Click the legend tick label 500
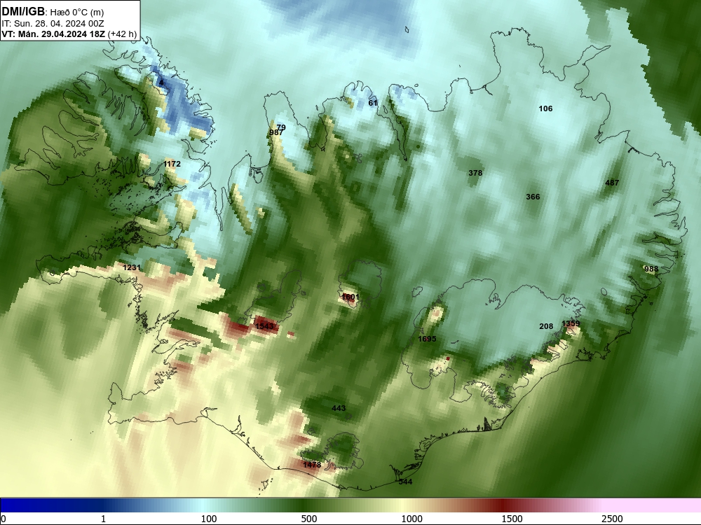Viewport: 701px width, 525px height. click(x=309, y=519)
